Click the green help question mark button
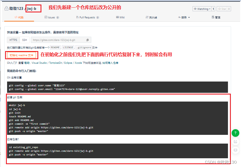The height and width of the screenshot is (167, 241). click(x=235, y=133)
